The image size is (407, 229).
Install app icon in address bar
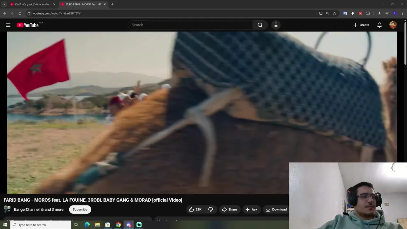click(x=321, y=13)
